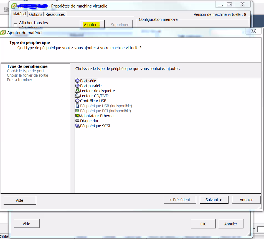Select the Périphérique SCSI icon

coord(77,126)
